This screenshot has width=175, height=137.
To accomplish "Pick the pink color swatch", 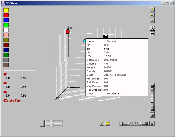I will coord(6,35).
